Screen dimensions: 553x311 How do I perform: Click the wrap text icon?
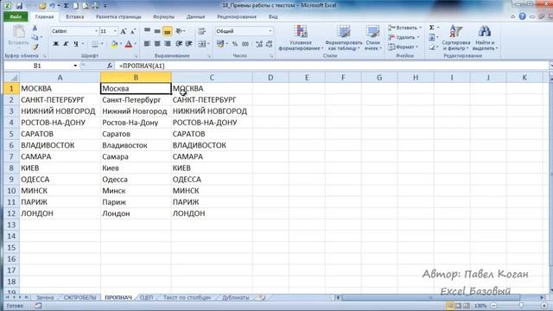pos(201,31)
